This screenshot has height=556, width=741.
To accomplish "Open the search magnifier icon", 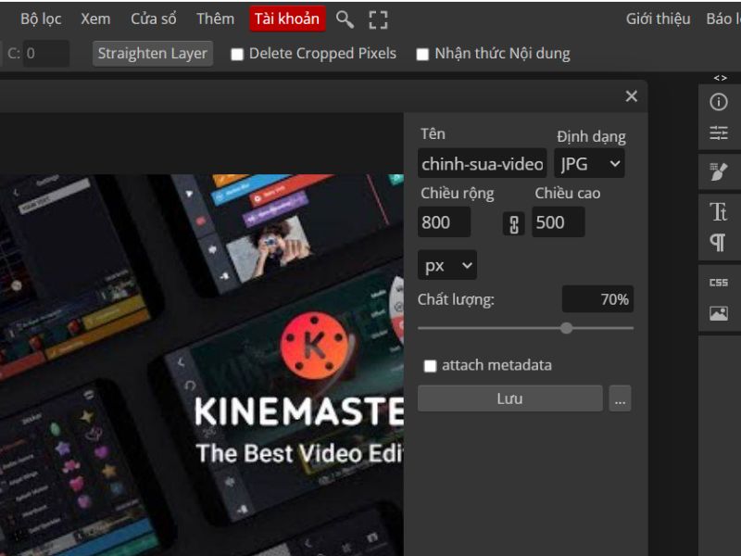I will [345, 19].
